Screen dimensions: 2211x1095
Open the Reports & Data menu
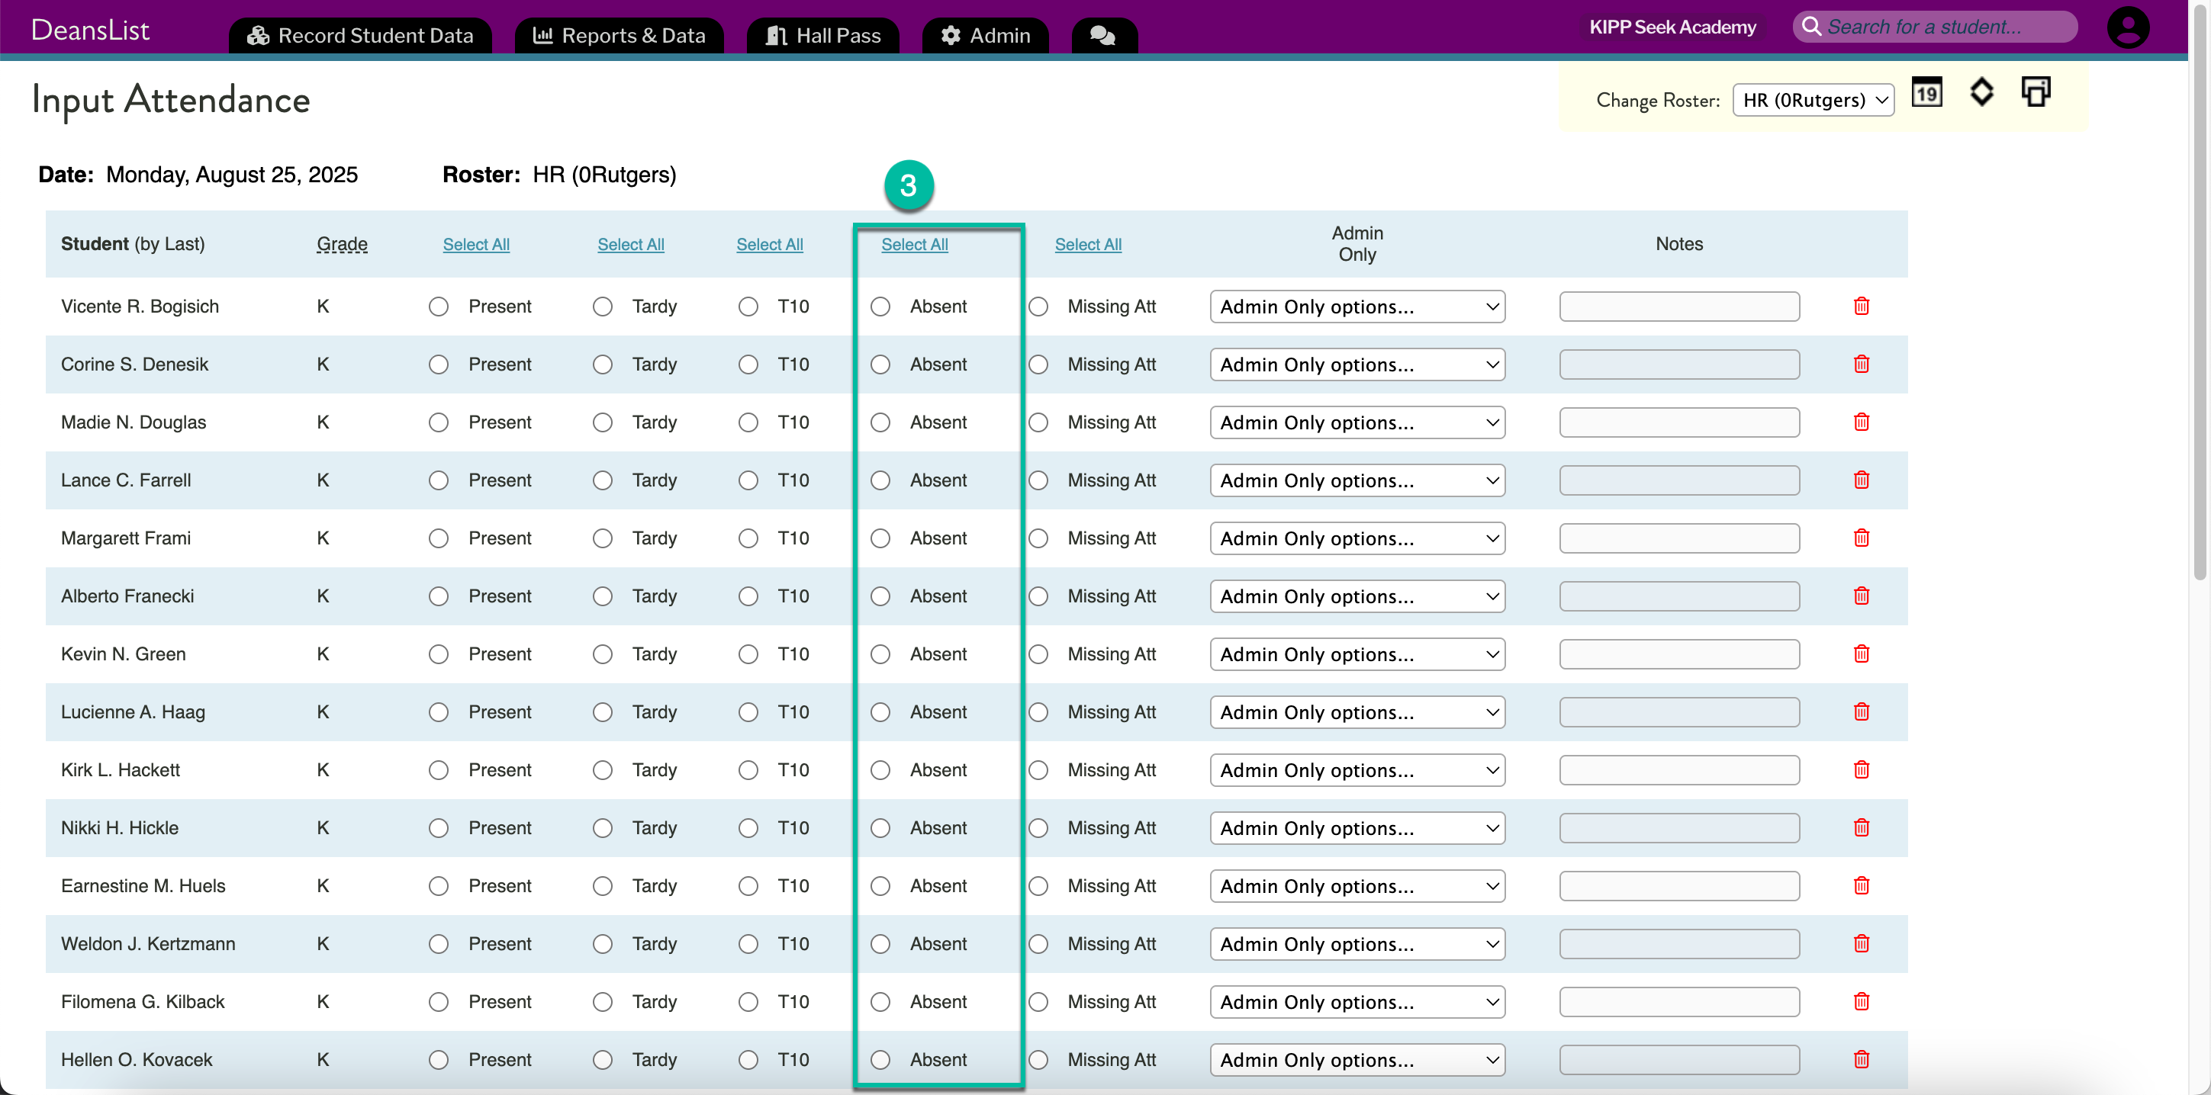click(x=619, y=35)
